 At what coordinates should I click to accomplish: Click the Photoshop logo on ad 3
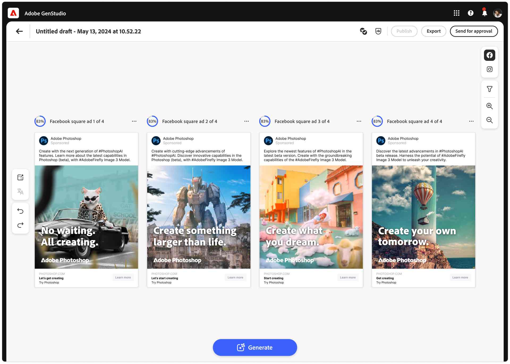pos(268,141)
